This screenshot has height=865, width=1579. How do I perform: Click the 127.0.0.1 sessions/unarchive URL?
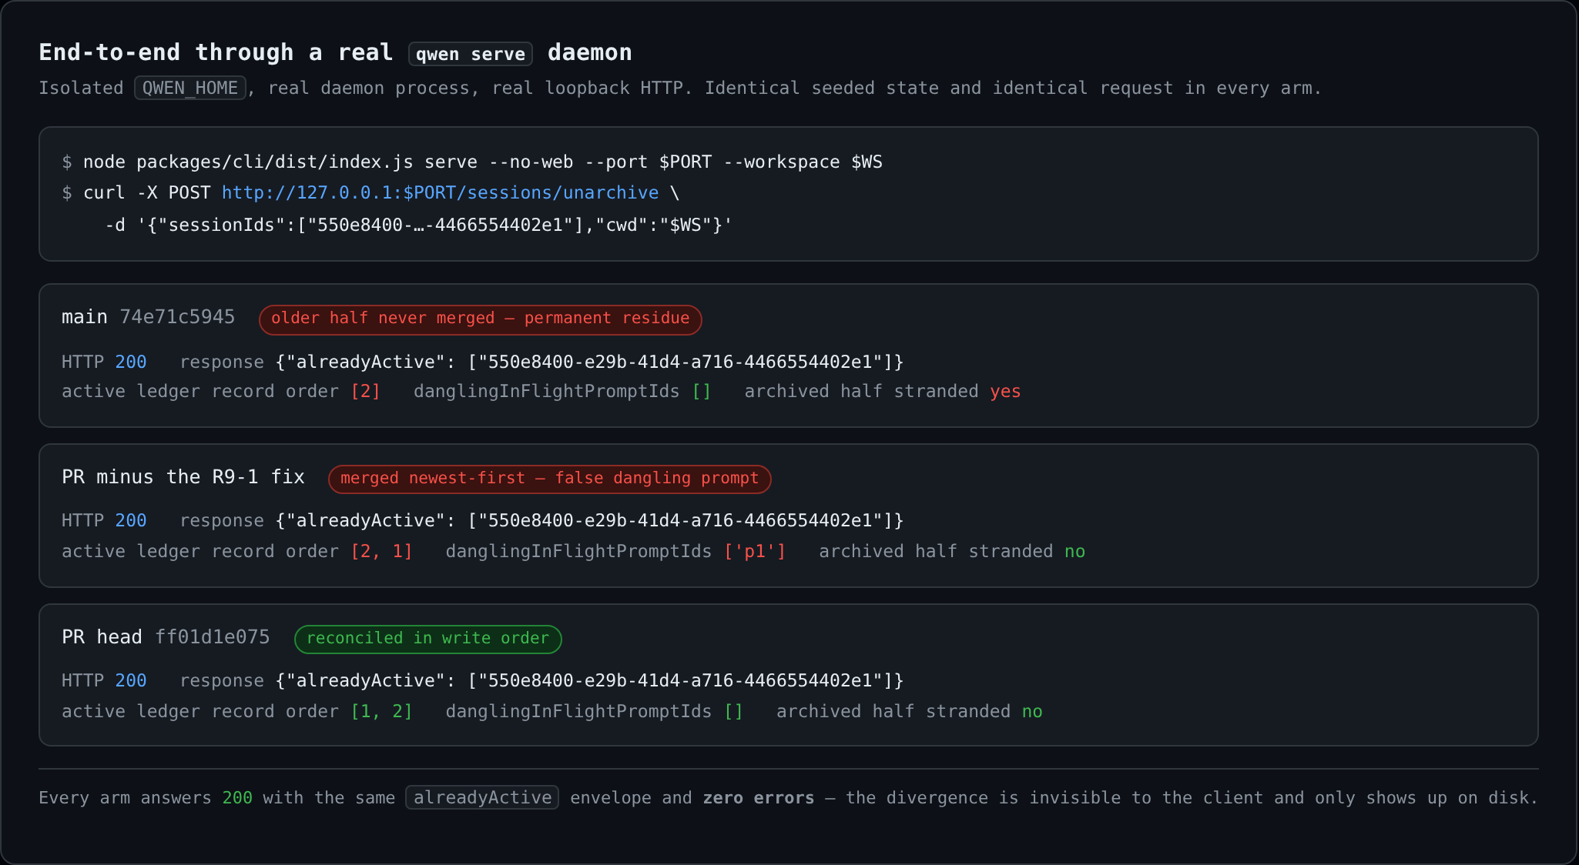[x=440, y=193]
